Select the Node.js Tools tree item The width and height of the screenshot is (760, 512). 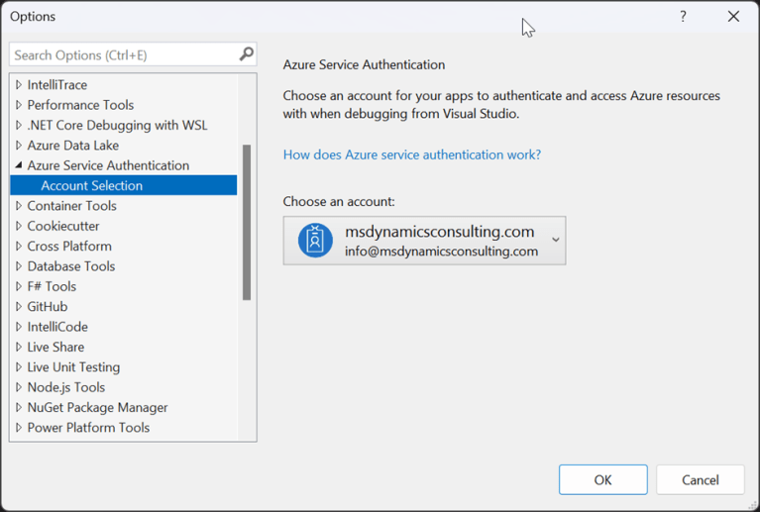pos(66,387)
